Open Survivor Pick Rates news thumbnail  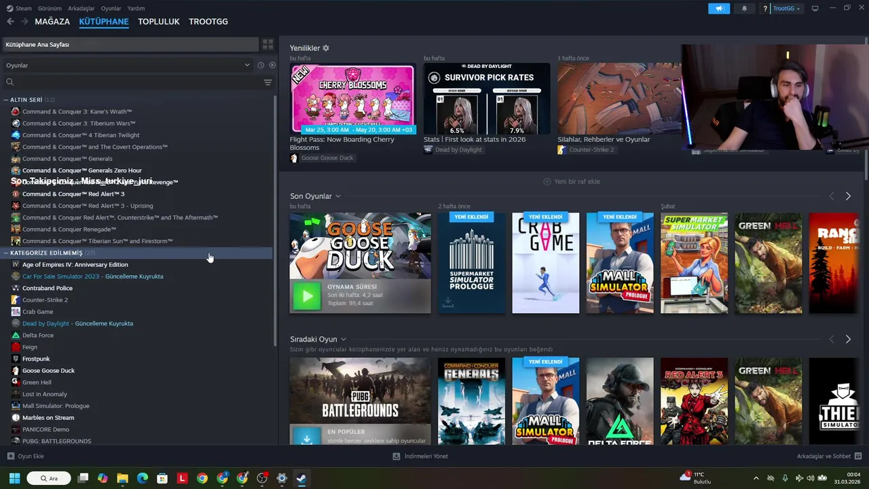(x=487, y=98)
